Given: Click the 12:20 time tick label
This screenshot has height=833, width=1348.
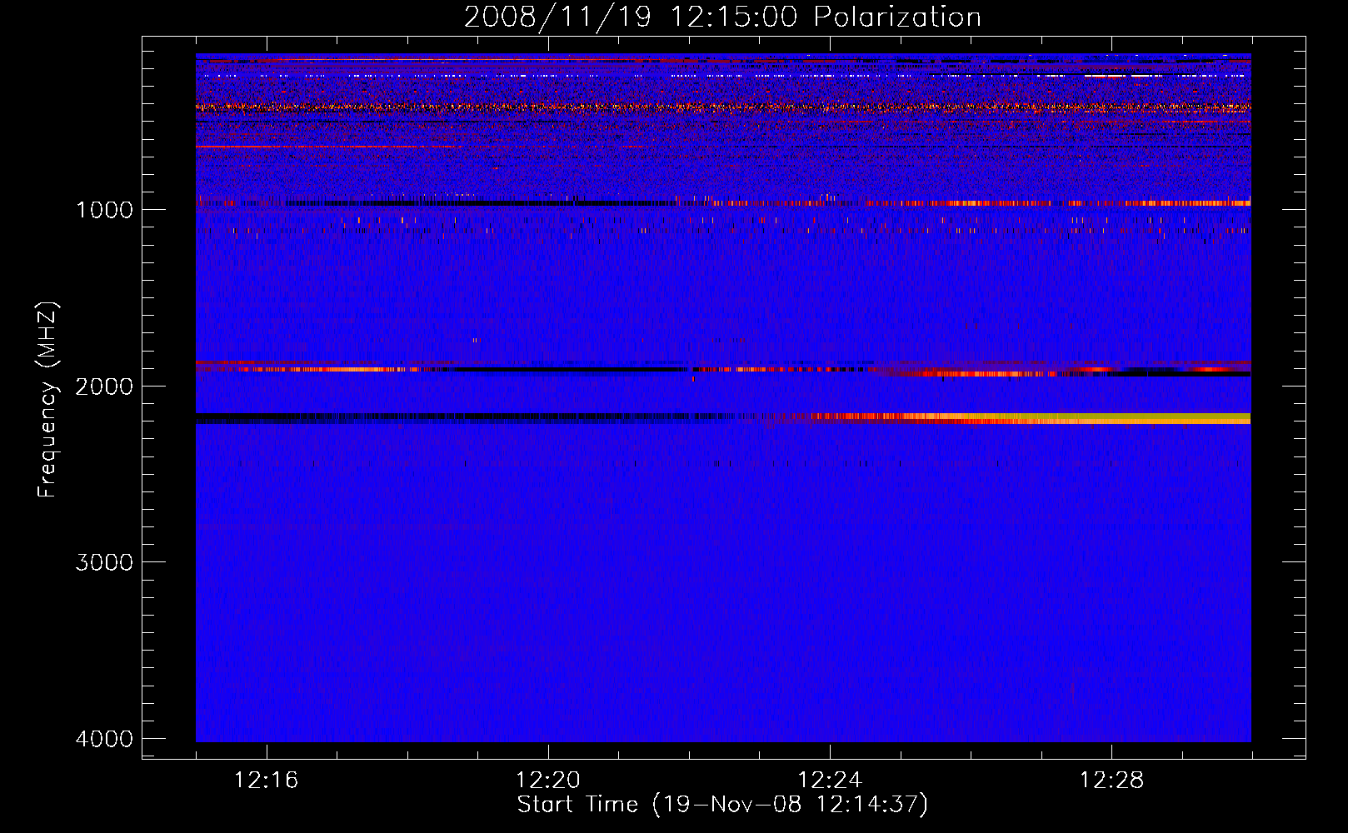Looking at the screenshot, I should coord(547,781).
